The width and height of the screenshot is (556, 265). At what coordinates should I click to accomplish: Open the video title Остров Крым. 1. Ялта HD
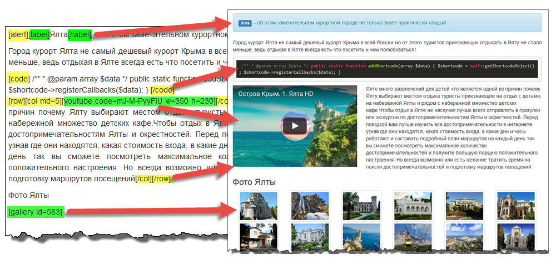[276, 94]
